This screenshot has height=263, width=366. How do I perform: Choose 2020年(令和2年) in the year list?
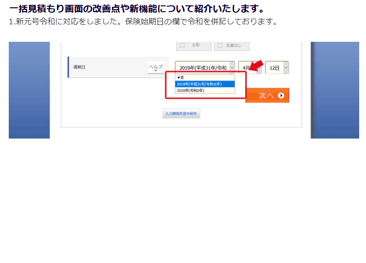pos(205,90)
